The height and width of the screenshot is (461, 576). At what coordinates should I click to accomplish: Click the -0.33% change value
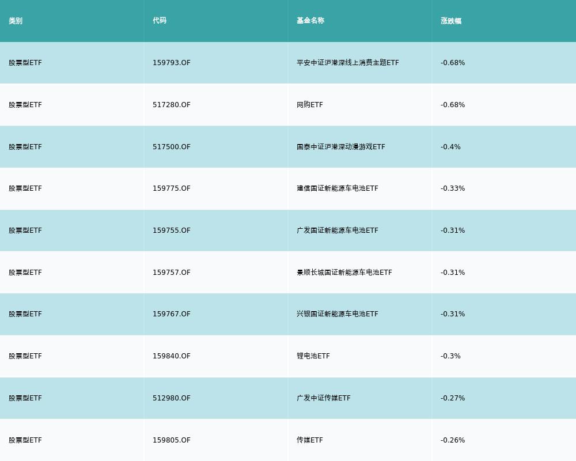[x=453, y=188]
